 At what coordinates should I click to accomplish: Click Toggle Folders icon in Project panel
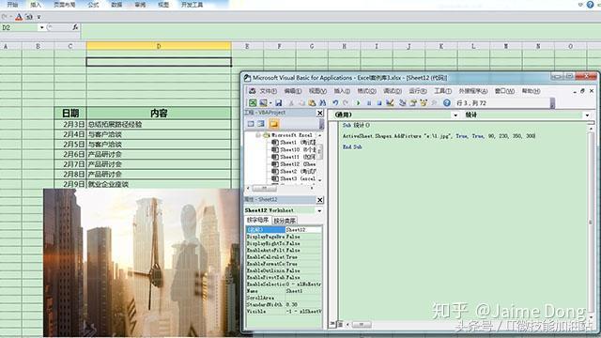click(x=273, y=124)
